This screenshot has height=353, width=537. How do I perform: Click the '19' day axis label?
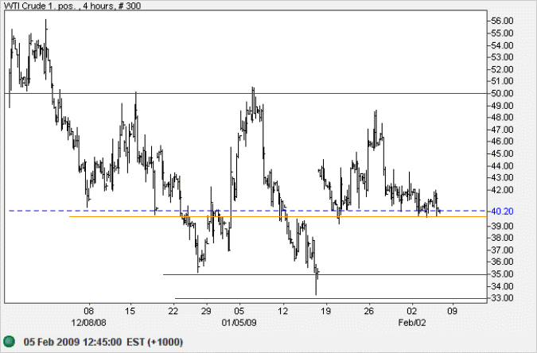tap(325, 311)
